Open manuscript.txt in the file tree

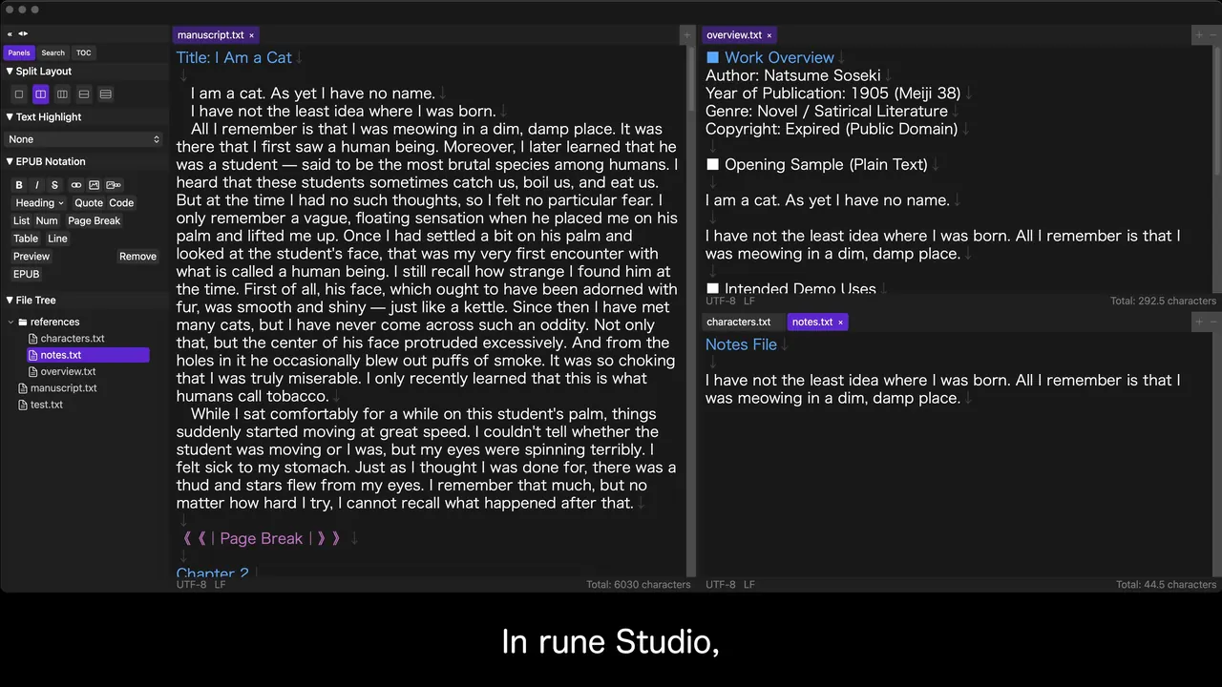tap(64, 388)
